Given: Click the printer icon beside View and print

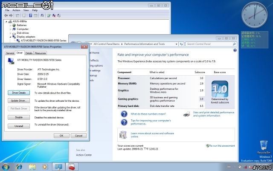Looking at the screenshot, I should (187, 114).
